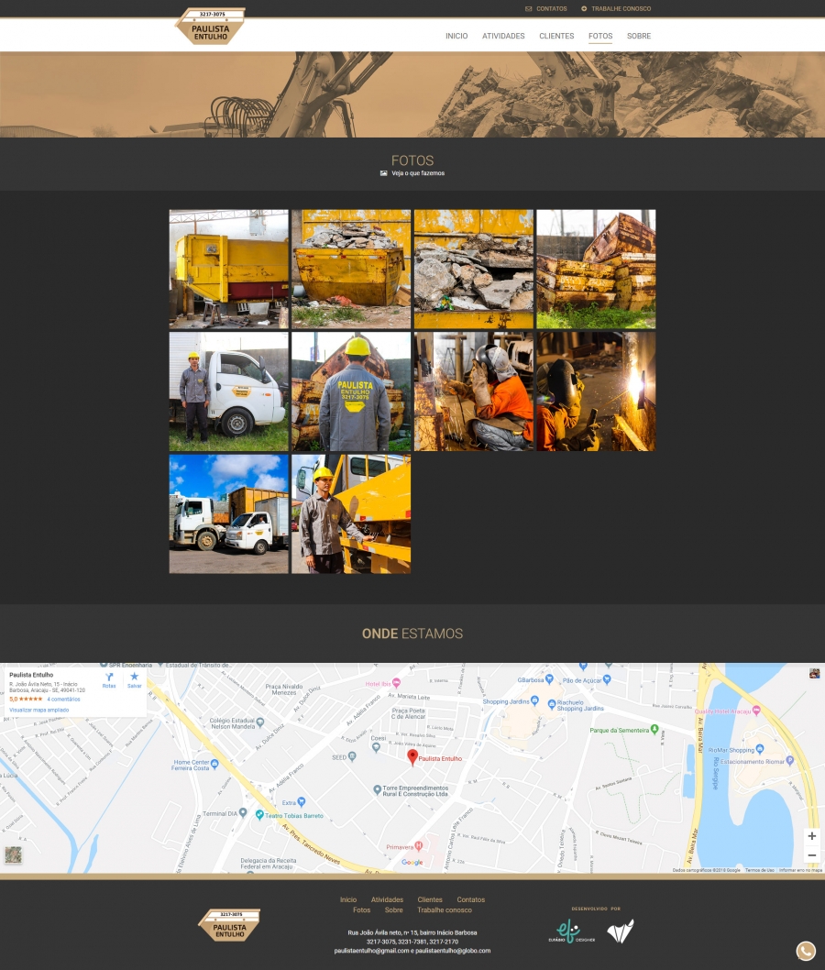Open Trabalhe Conosco in top bar
This screenshot has width=825, height=970.
(616, 8)
